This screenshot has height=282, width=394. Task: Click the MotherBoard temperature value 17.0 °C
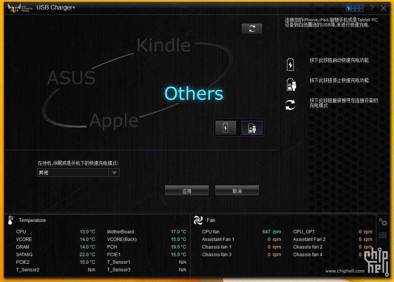[178, 232]
